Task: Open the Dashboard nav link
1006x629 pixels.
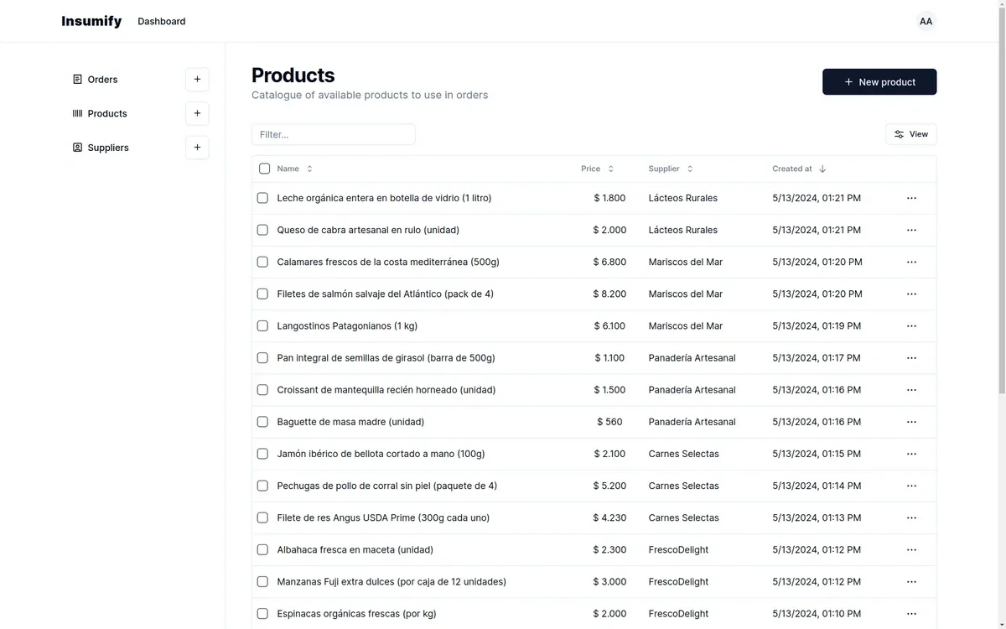Action: 162,21
